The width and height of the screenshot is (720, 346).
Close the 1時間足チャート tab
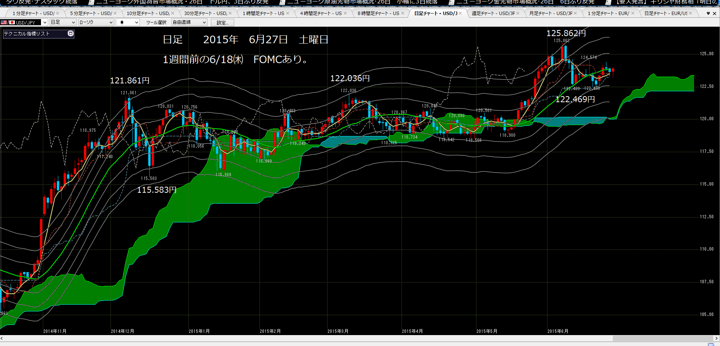pyautogui.click(x=288, y=13)
